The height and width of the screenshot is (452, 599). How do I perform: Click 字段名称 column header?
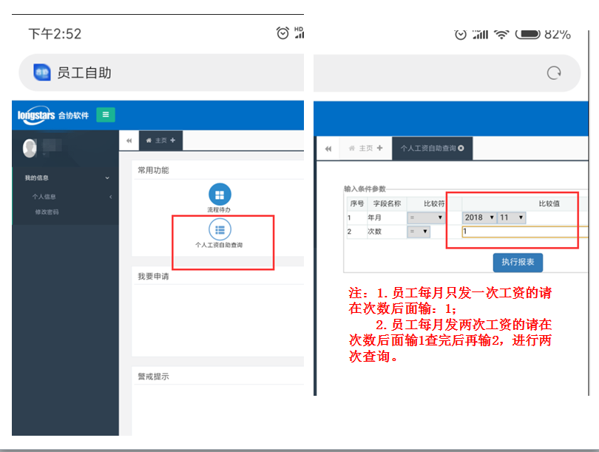click(x=387, y=203)
